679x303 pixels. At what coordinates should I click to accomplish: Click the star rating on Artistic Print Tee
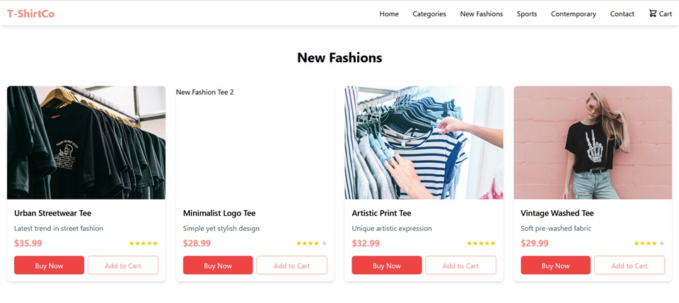click(481, 244)
